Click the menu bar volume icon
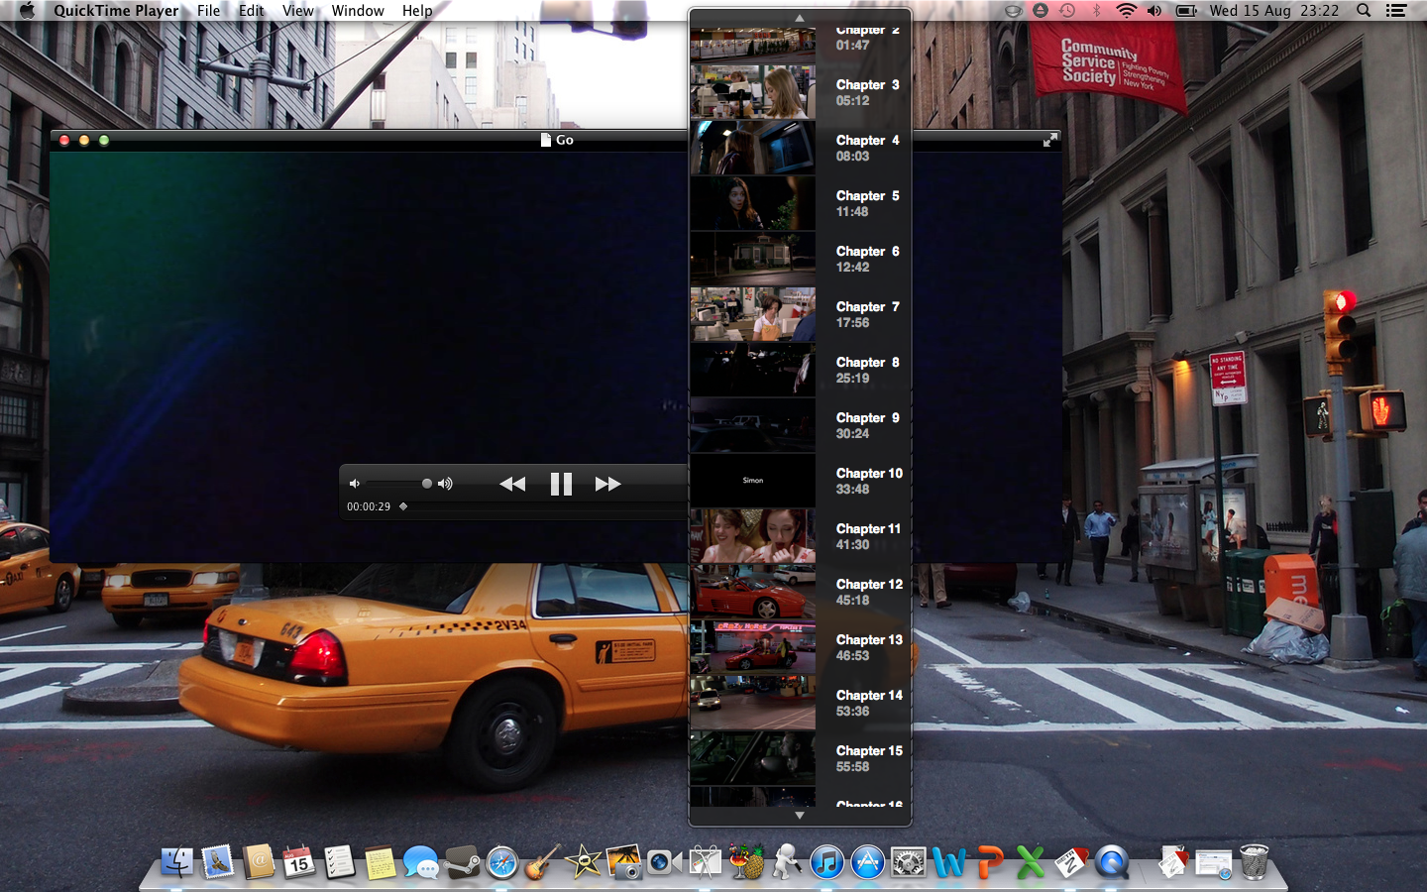This screenshot has width=1427, height=892. pos(1154,10)
